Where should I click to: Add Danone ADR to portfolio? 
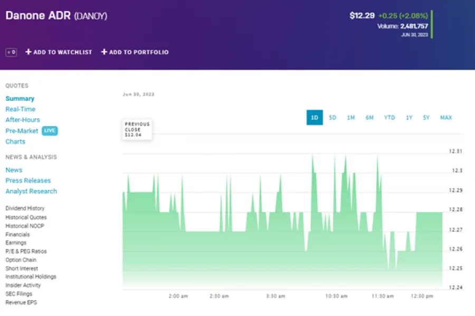click(135, 52)
